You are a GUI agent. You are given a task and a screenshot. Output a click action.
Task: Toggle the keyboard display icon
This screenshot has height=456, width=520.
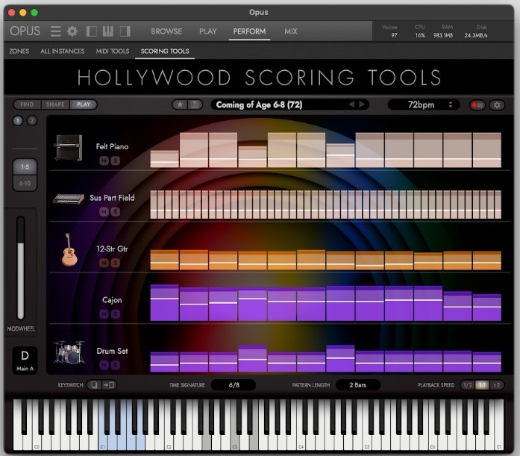coord(107,31)
